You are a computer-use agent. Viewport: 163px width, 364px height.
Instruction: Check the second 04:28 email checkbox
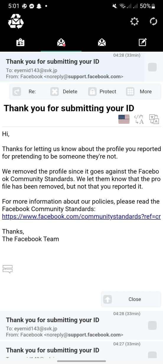[x=152, y=325]
